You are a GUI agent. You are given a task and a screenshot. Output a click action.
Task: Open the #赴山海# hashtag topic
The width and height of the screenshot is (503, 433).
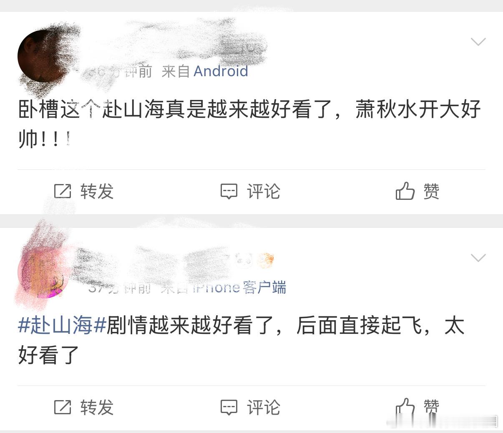tap(62, 325)
